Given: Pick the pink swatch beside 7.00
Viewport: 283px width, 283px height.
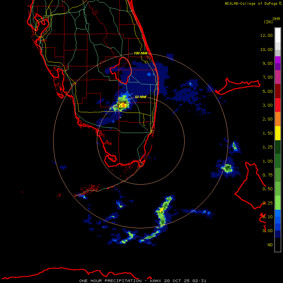Looking at the screenshot, I should [278, 77].
